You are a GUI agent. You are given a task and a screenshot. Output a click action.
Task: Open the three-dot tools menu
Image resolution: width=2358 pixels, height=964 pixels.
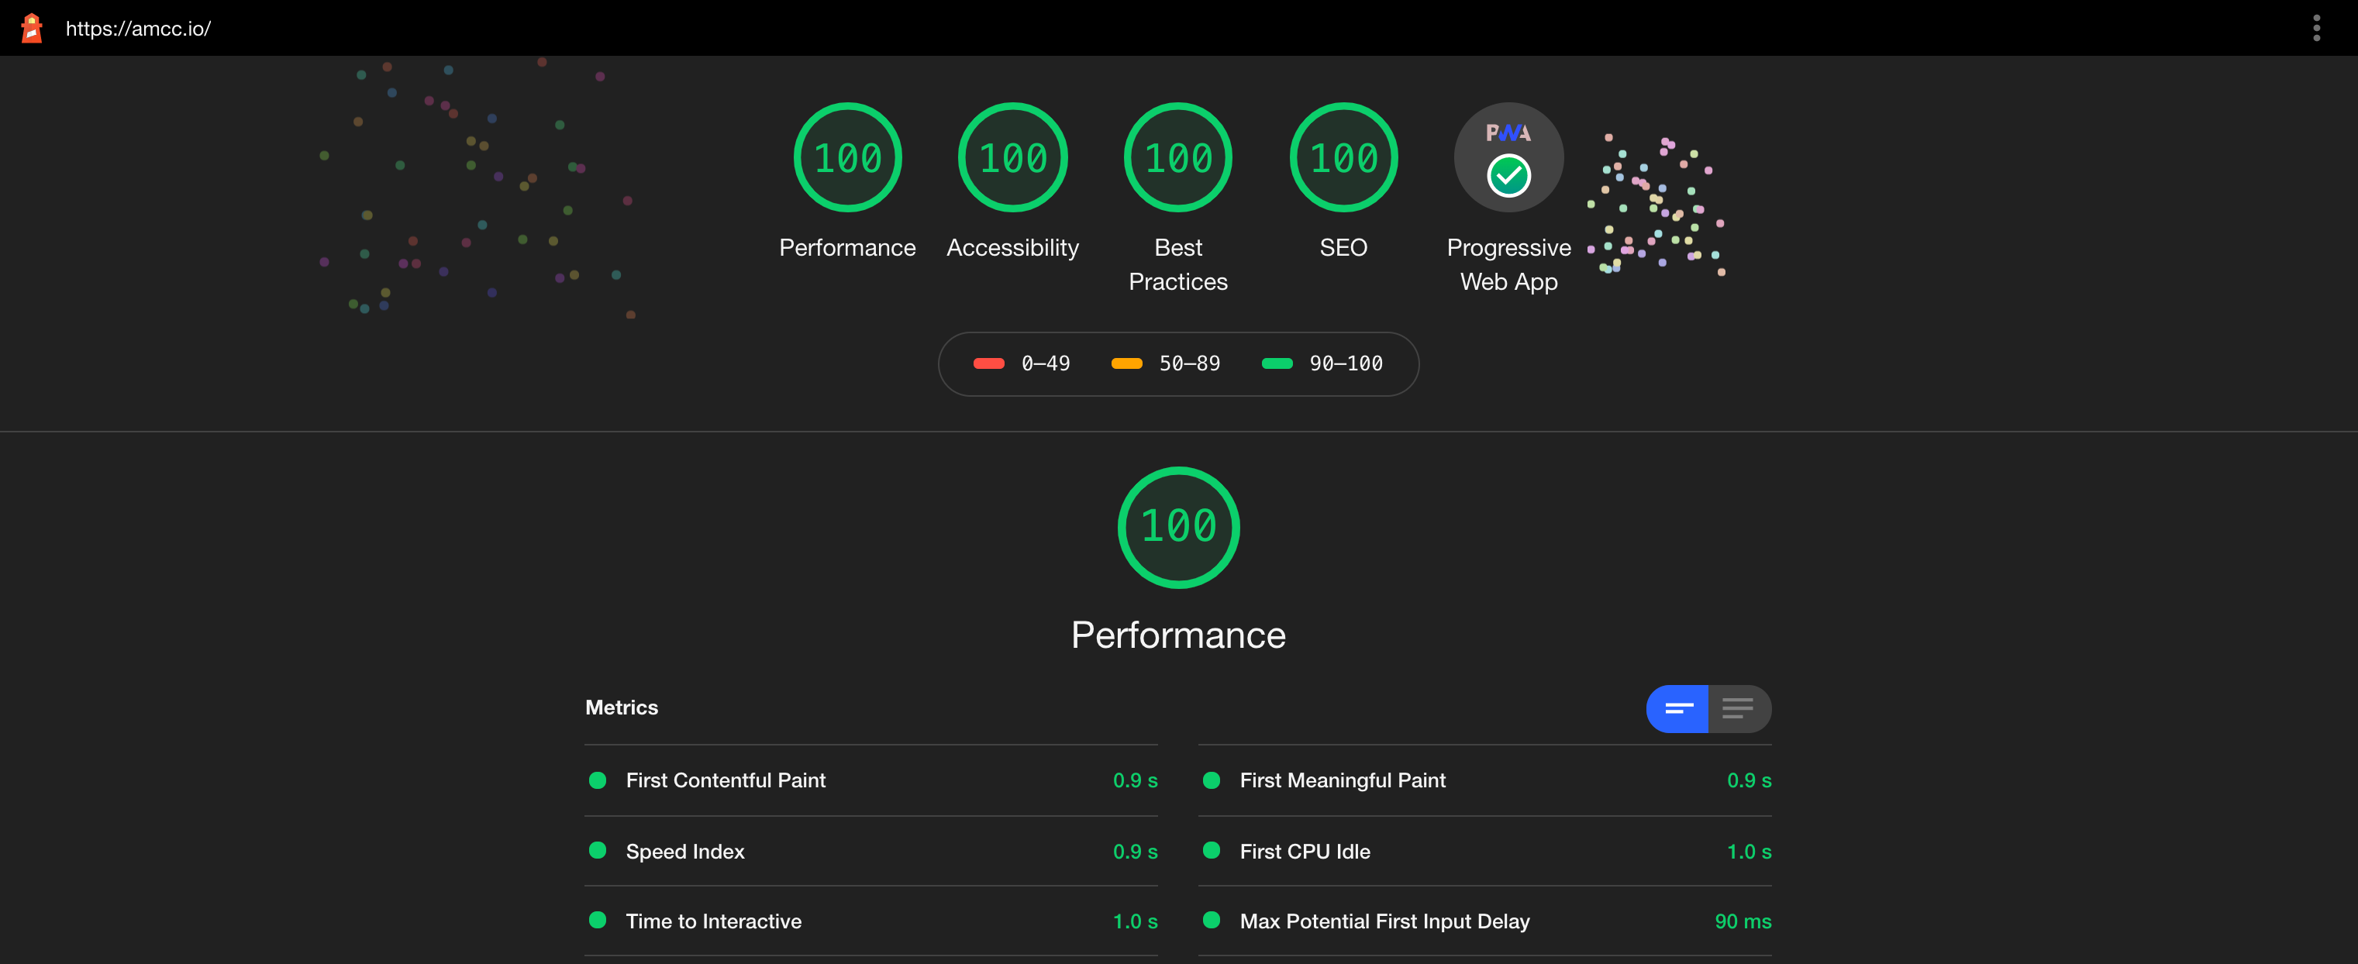(2316, 27)
